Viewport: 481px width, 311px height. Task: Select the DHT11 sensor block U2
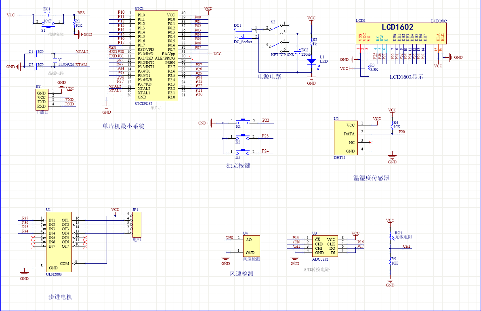(346, 138)
